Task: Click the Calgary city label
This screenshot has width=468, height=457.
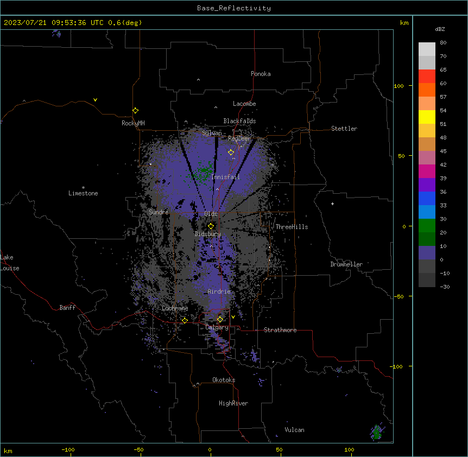Action: (217, 327)
